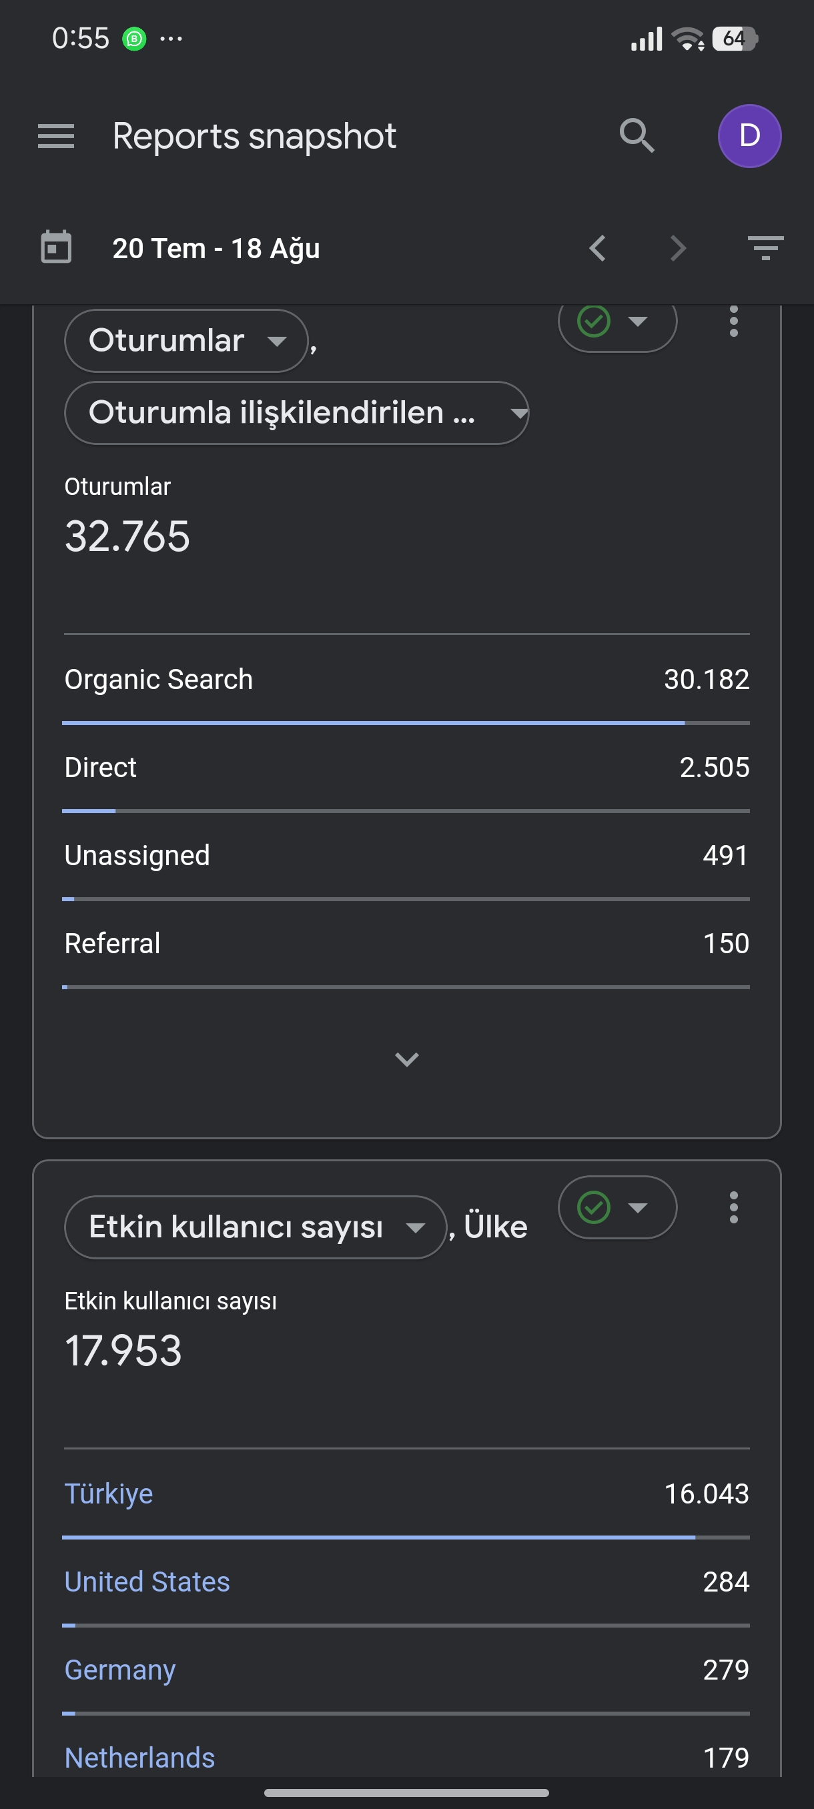Tap the search magnifier icon
This screenshot has height=1809, width=814.
click(637, 135)
